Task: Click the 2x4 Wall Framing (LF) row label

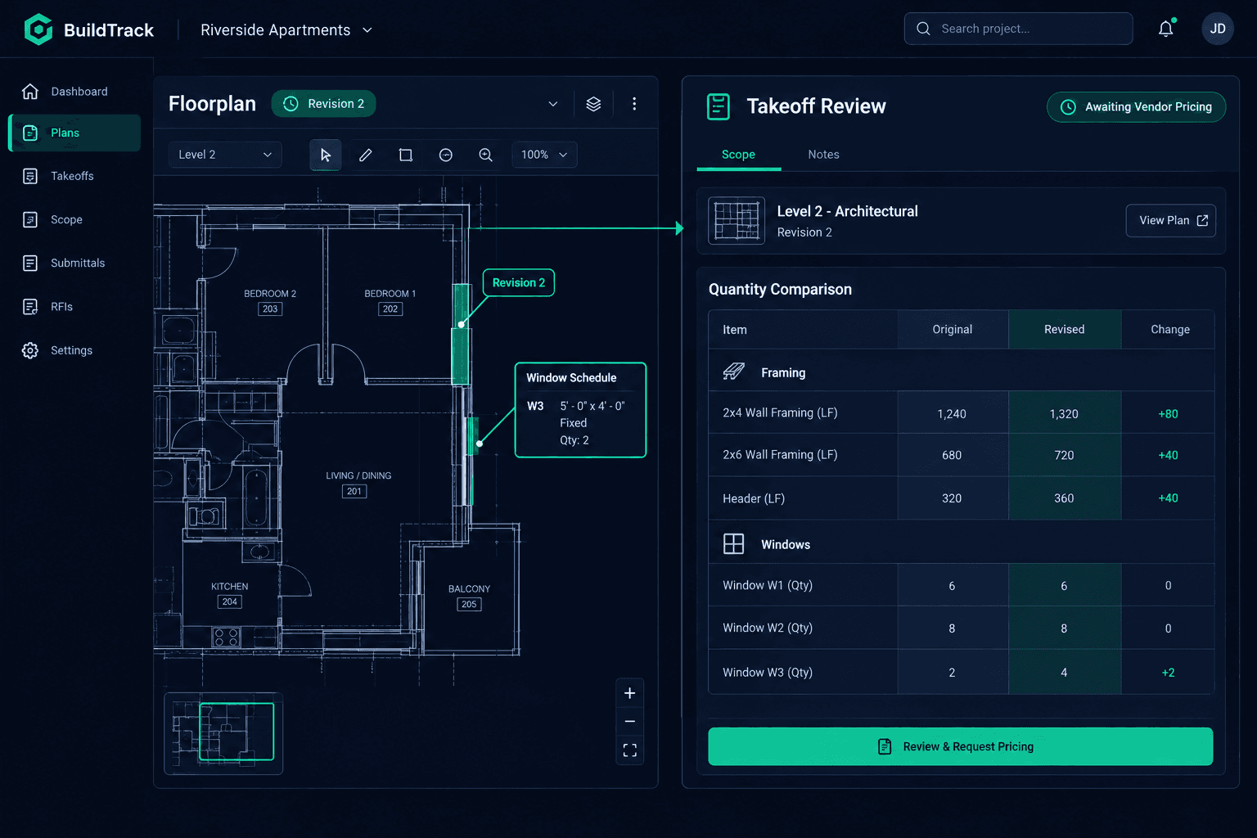Action: [780, 413]
